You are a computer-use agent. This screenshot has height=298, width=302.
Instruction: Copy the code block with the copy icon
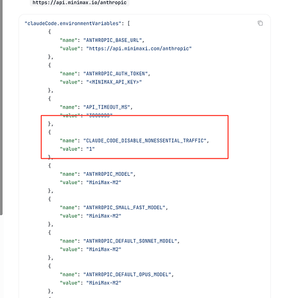(x=260, y=23)
